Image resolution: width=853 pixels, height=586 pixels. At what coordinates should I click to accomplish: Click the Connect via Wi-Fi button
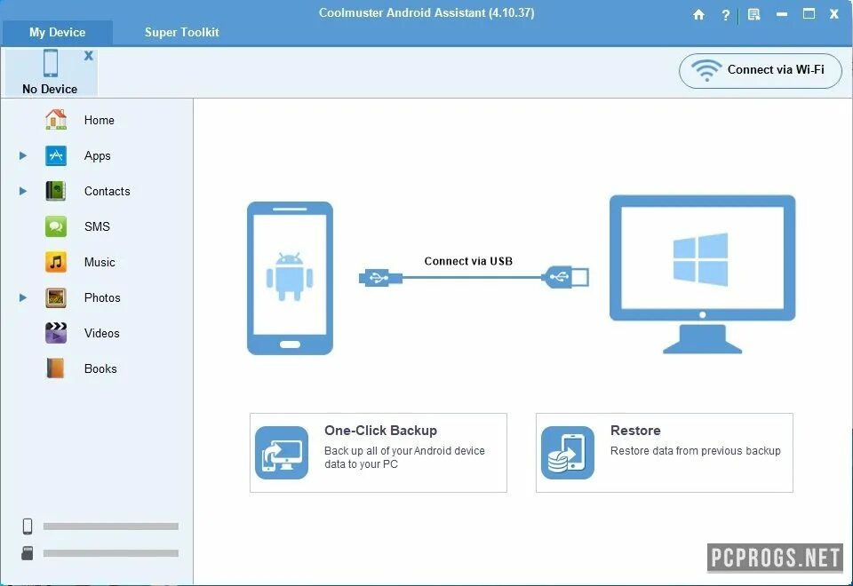(x=760, y=70)
